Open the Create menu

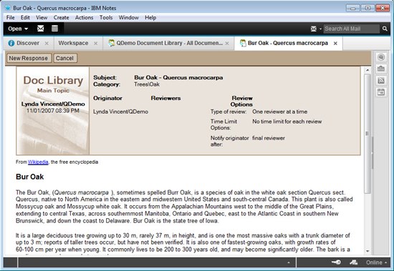point(61,18)
